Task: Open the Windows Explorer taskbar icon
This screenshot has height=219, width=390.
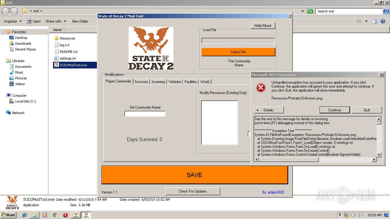Action: coord(34,215)
